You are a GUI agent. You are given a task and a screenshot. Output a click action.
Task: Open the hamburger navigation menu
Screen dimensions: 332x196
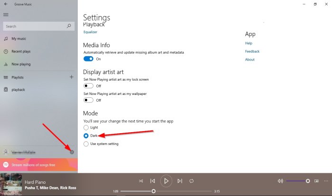(6, 15)
